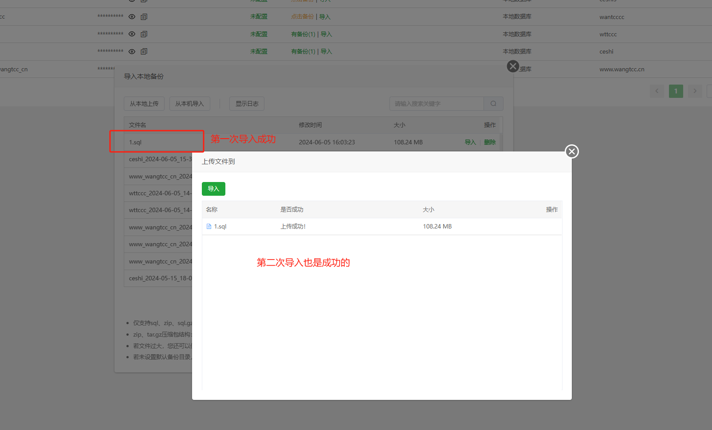Go to next page arrow
The height and width of the screenshot is (430, 712).
695,91
